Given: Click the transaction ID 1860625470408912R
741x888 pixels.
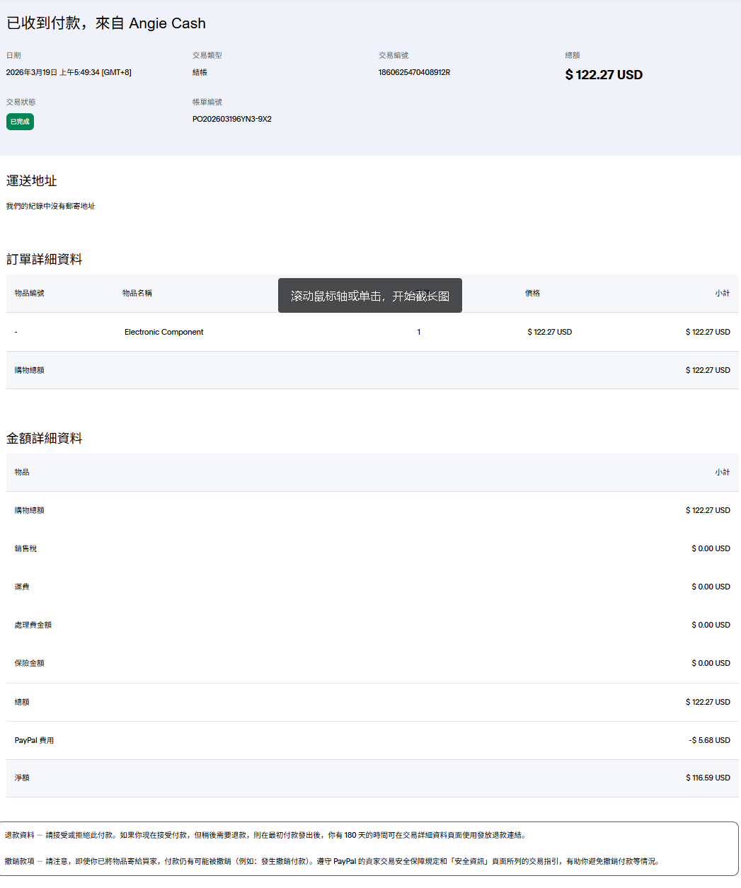Looking at the screenshot, I should (414, 72).
